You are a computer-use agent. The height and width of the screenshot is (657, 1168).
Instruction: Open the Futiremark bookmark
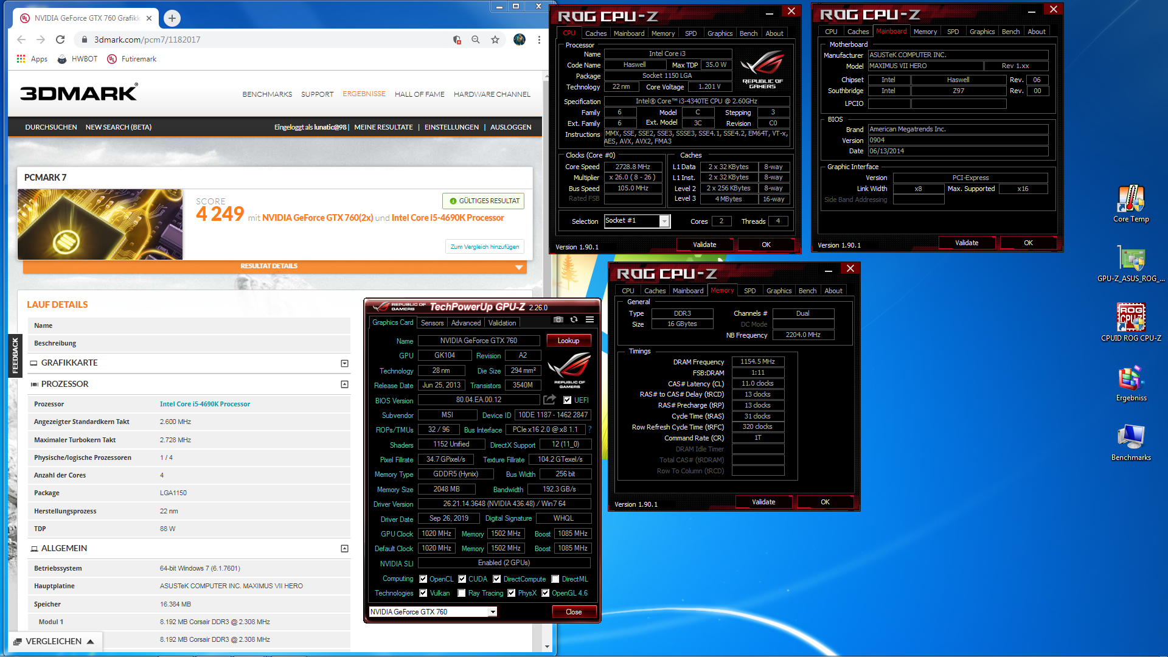pos(132,59)
